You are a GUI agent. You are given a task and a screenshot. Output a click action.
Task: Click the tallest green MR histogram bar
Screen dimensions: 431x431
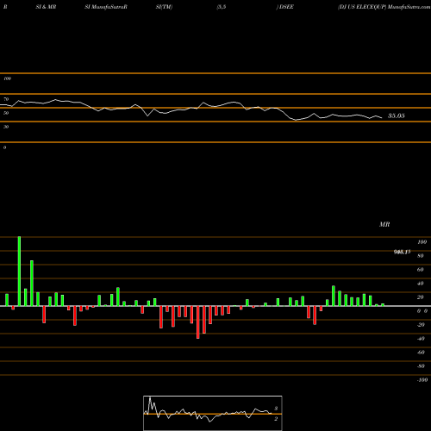tap(19, 272)
